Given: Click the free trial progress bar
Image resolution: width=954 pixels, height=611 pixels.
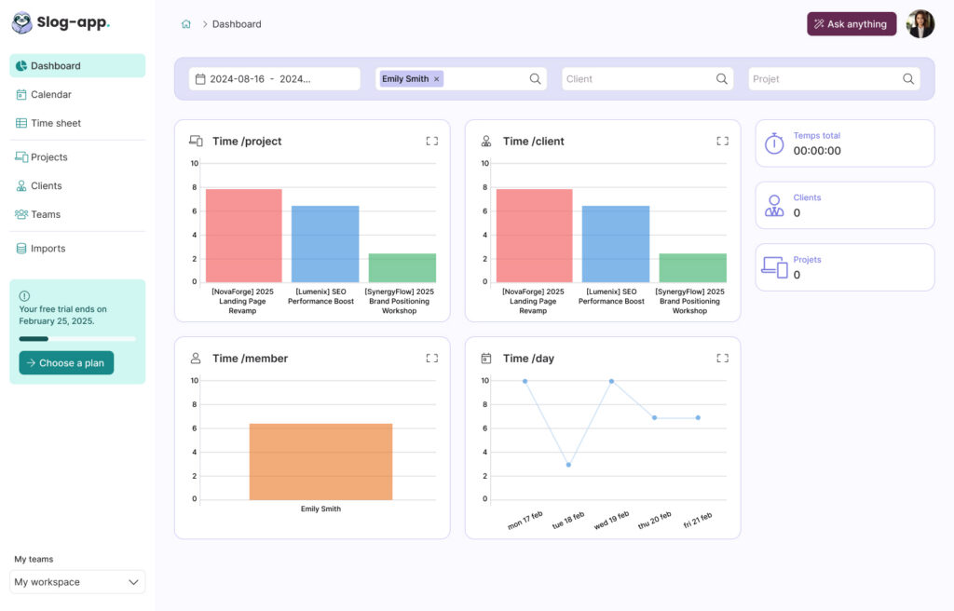Looking at the screenshot, I should [x=77, y=339].
